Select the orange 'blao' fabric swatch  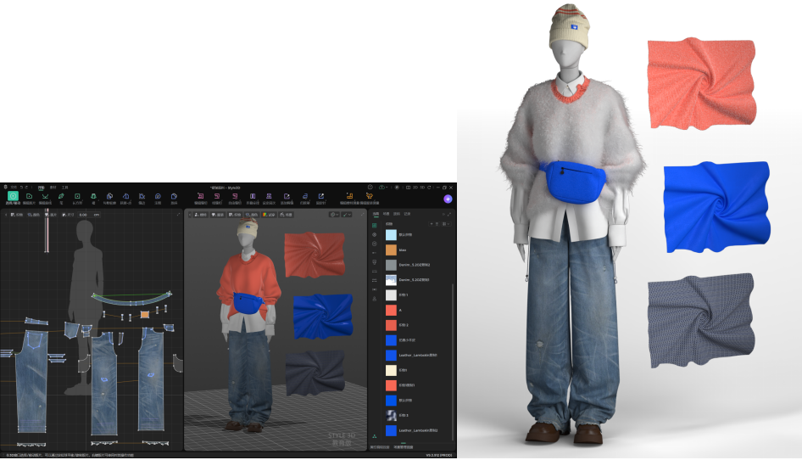click(391, 250)
